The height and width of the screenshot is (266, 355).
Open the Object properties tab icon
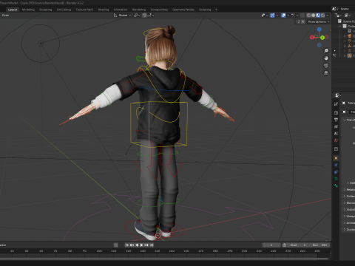tap(336, 158)
